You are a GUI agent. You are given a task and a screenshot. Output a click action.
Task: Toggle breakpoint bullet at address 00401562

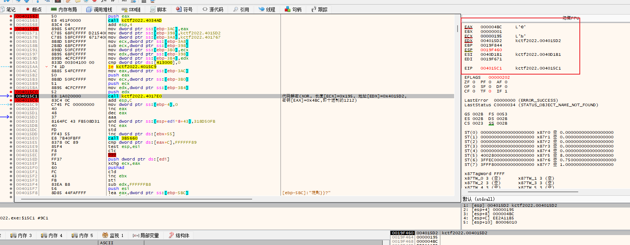[11, 16]
